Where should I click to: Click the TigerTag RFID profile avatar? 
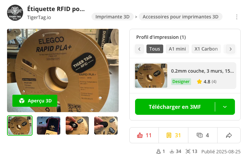pos(15,13)
